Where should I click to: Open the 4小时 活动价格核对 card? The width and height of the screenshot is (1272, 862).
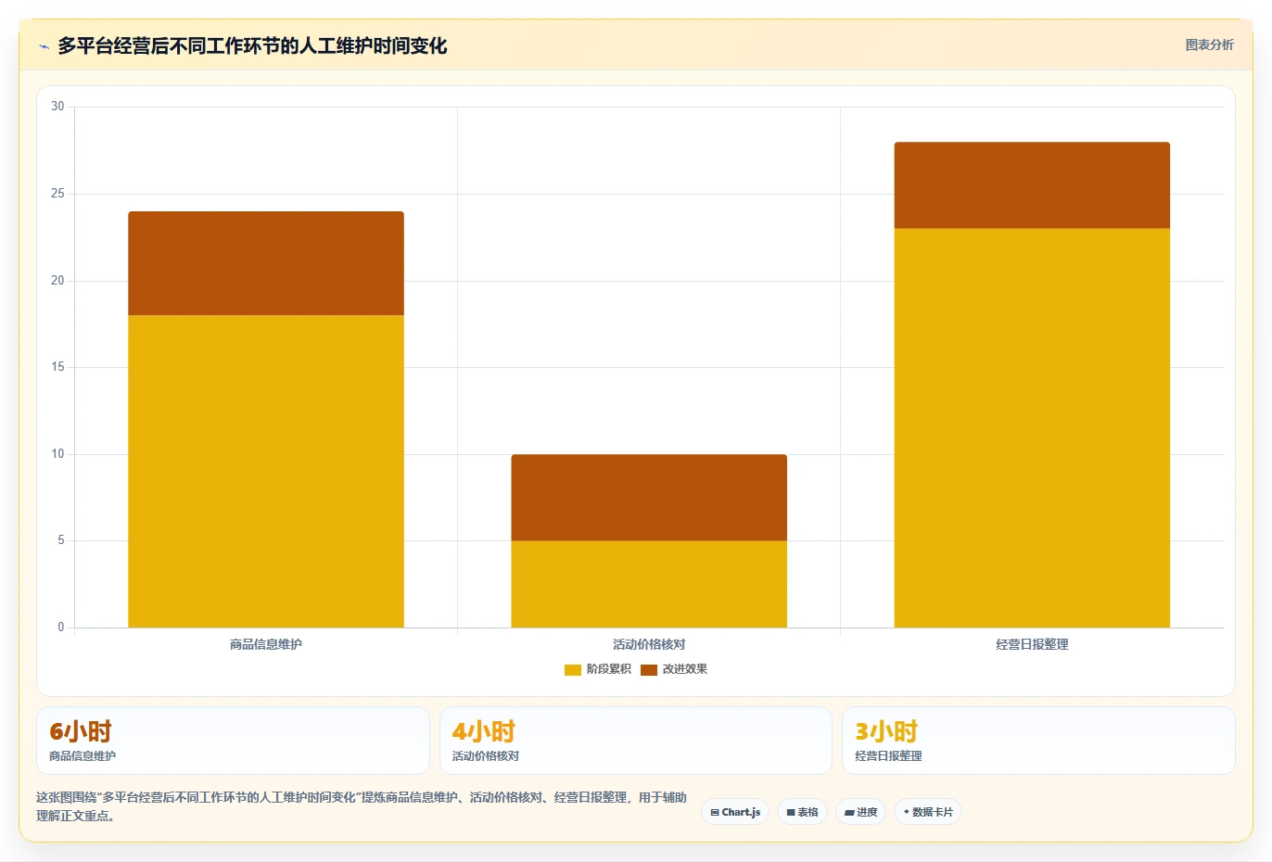pos(636,741)
